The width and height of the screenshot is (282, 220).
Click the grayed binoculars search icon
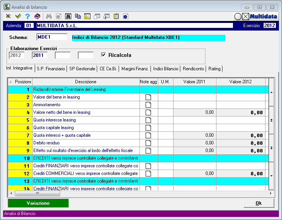49,16
